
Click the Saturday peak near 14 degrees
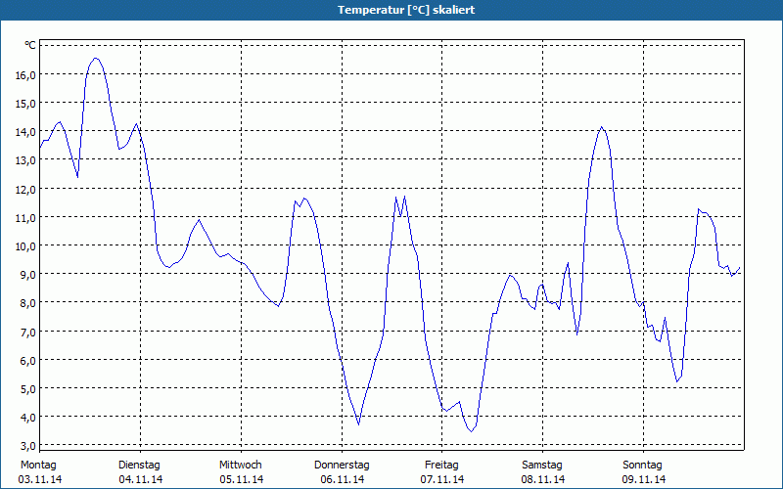pos(602,127)
